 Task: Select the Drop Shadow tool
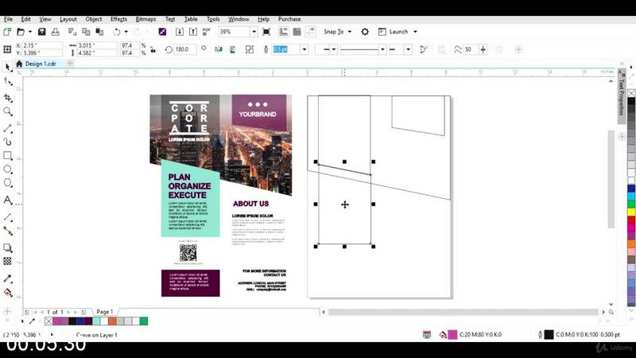pyautogui.click(x=7, y=247)
